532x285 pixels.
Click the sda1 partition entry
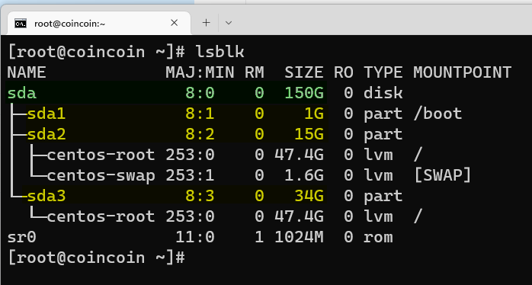point(46,114)
